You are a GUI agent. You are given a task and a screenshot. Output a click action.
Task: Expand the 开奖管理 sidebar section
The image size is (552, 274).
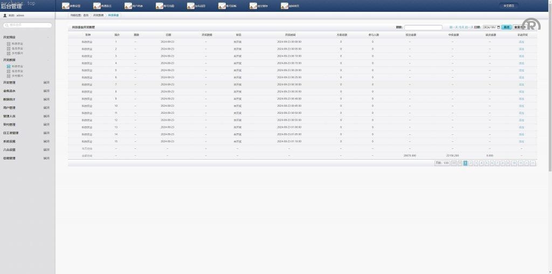point(46,83)
